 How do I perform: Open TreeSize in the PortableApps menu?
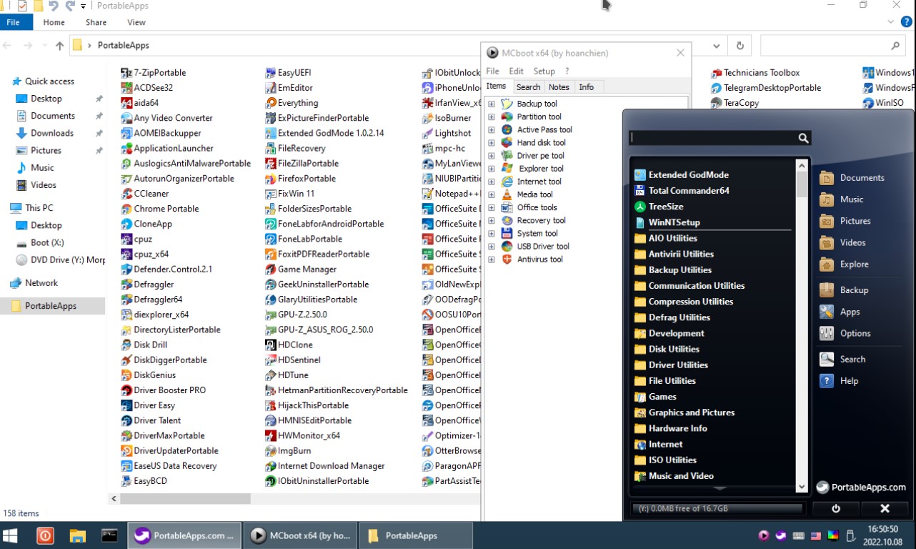pyautogui.click(x=665, y=207)
